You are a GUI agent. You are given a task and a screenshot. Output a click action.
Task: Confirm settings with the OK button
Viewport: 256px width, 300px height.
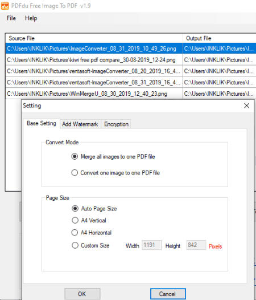coord(82,294)
